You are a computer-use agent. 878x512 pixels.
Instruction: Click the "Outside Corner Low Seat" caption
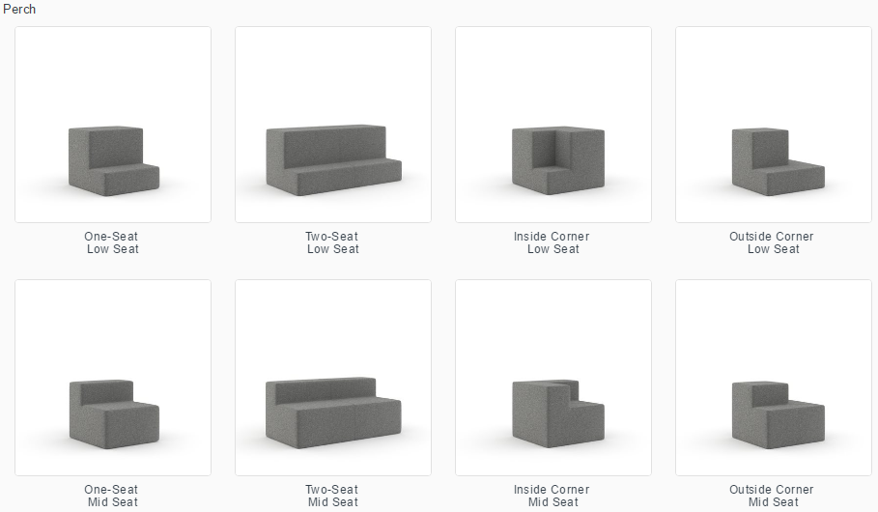tap(772, 242)
